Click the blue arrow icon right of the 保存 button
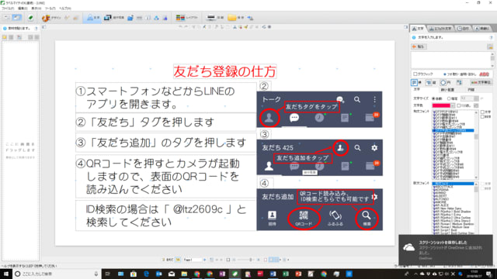 [250, 18]
